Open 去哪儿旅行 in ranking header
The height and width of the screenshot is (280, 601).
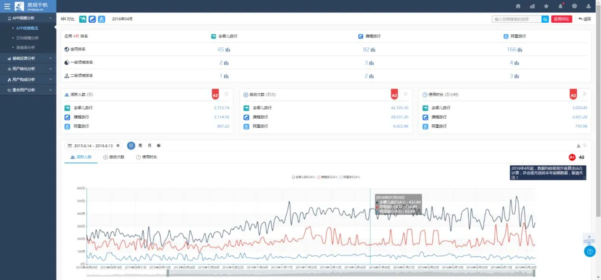tap(225, 36)
